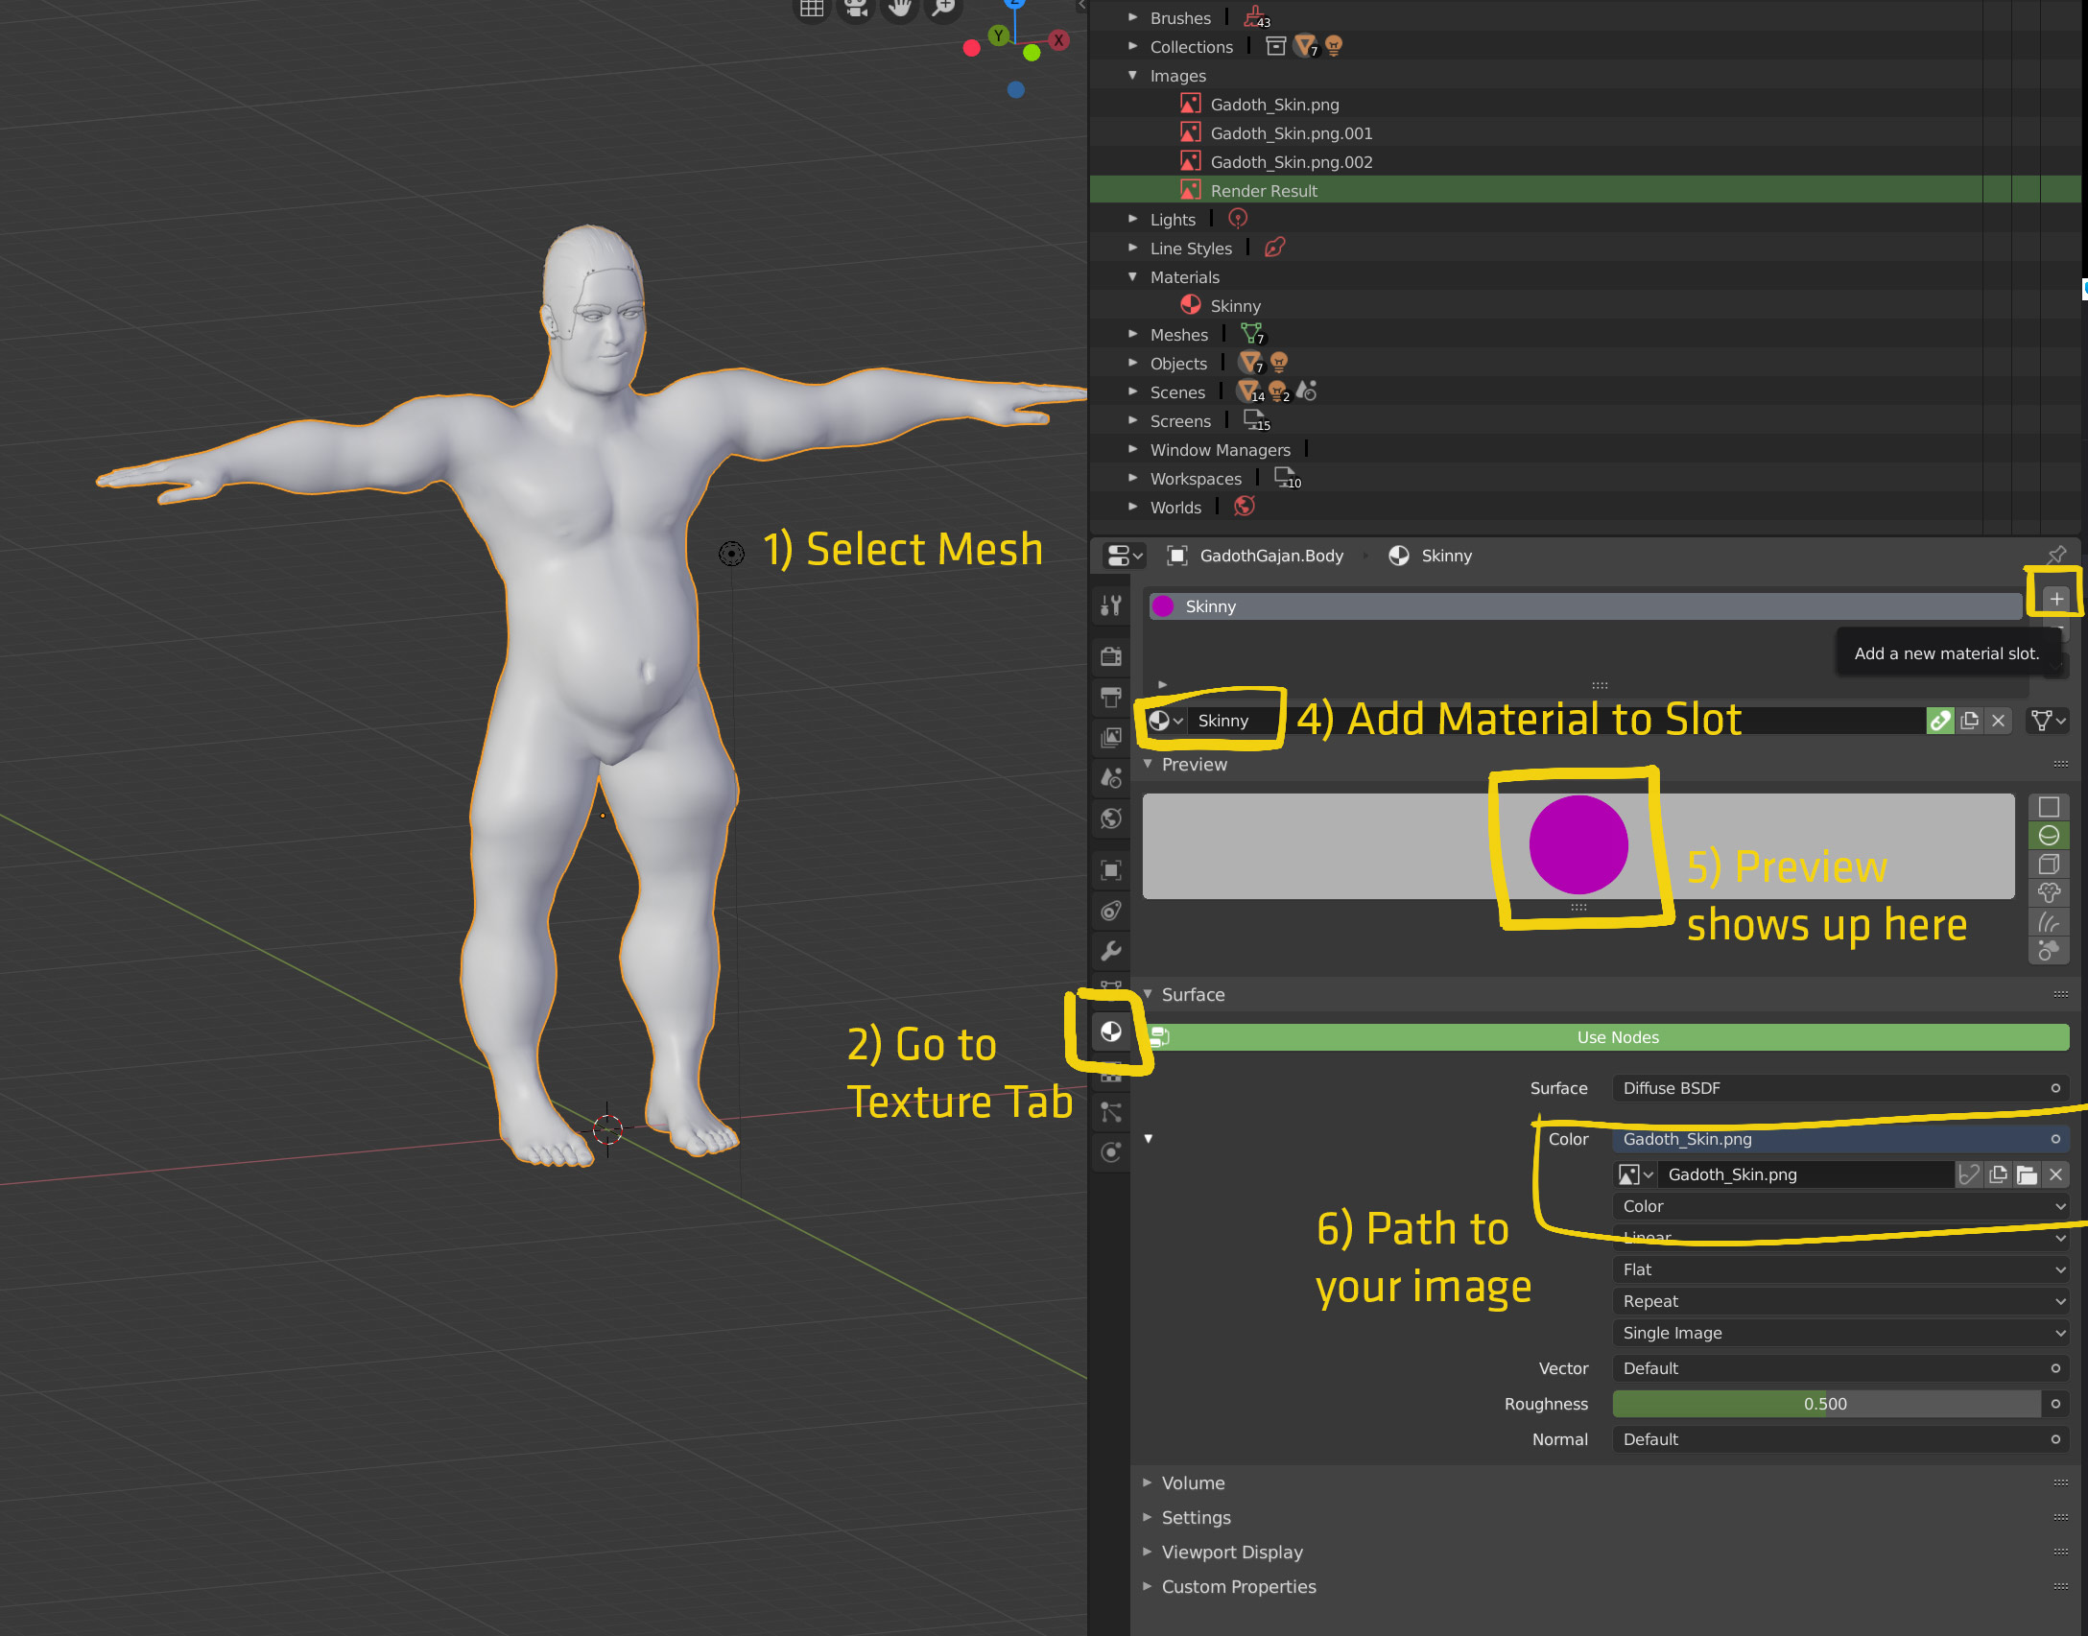This screenshot has height=1636, width=2088.
Task: Open the Material properties tab
Action: pos(1111,1031)
